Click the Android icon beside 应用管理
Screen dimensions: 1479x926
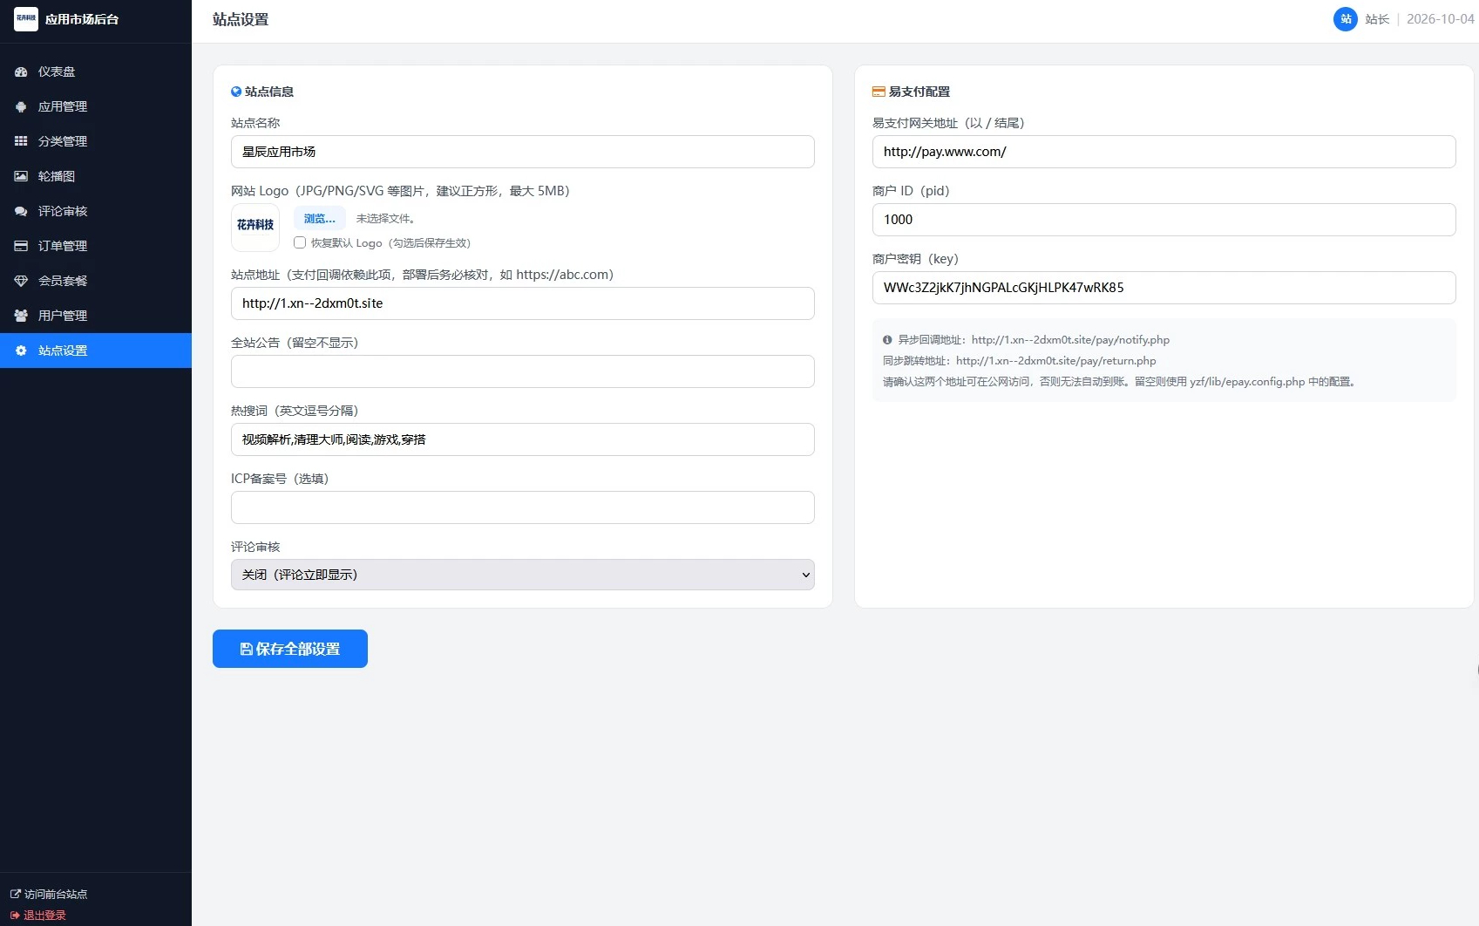(21, 106)
